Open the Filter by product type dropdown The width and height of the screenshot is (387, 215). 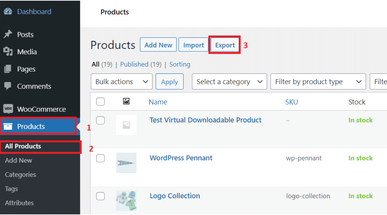tap(318, 82)
